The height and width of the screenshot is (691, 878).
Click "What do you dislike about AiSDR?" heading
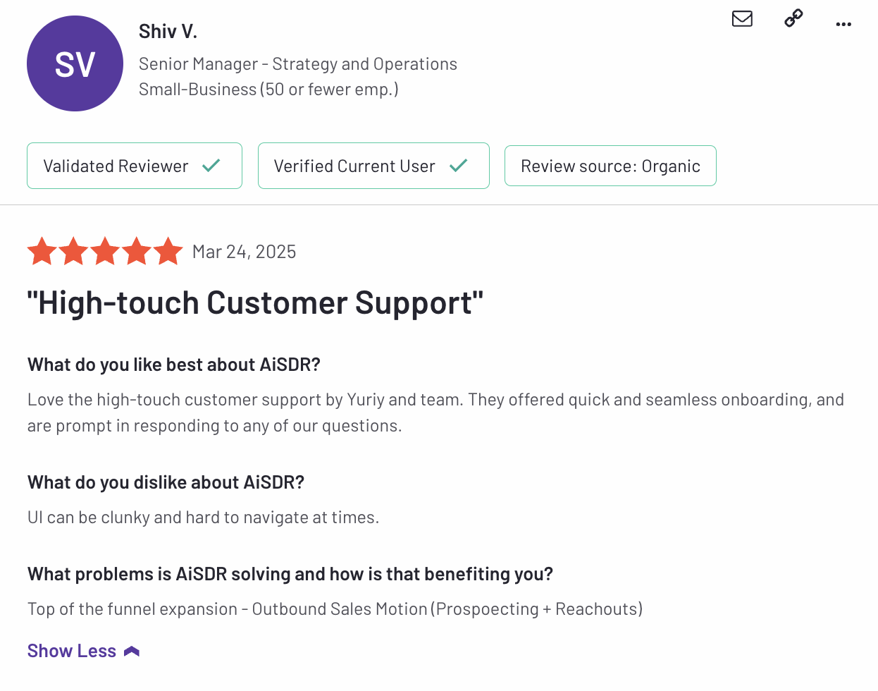[x=166, y=482]
